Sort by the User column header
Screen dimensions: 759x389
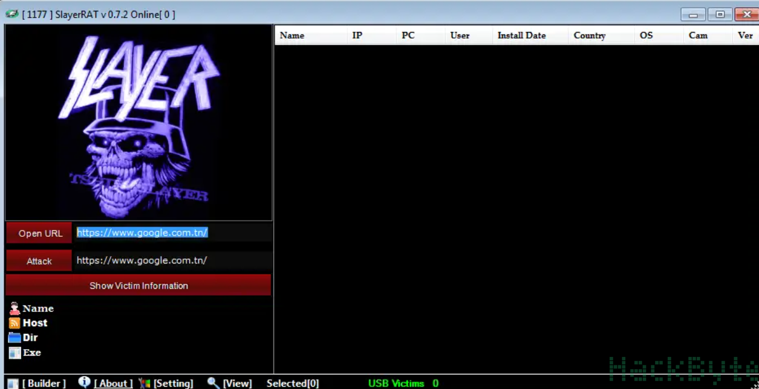[469, 35]
